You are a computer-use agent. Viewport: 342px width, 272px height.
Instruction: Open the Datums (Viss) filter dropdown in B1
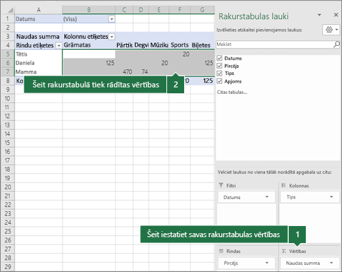coord(112,19)
